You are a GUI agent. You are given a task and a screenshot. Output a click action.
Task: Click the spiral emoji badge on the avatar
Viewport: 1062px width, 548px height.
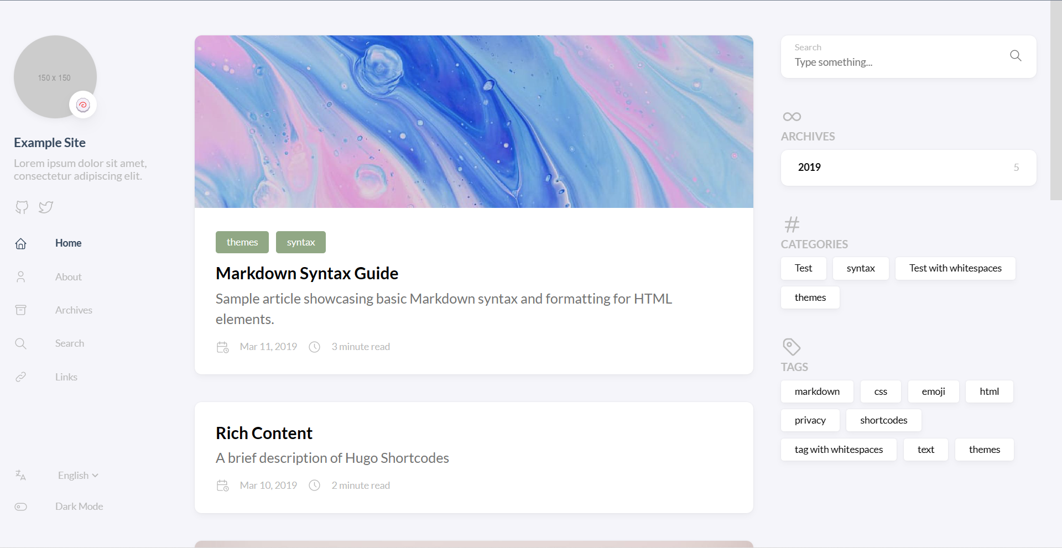point(83,105)
